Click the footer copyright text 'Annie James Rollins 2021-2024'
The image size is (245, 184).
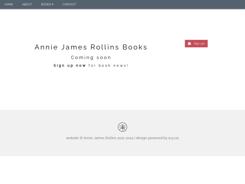point(108,138)
